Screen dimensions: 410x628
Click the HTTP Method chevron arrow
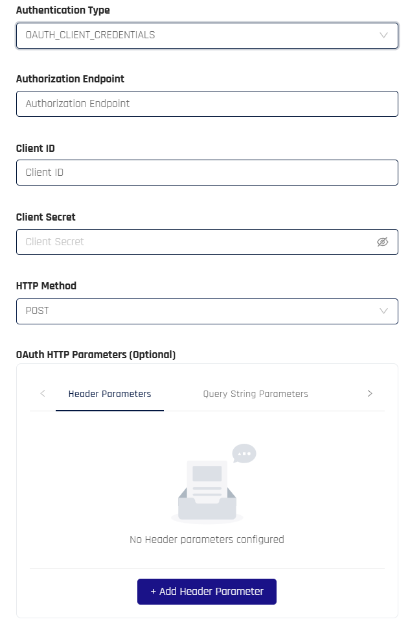pos(383,311)
